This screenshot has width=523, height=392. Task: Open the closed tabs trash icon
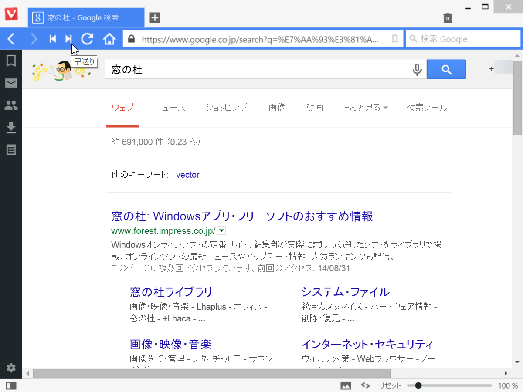tap(448, 18)
